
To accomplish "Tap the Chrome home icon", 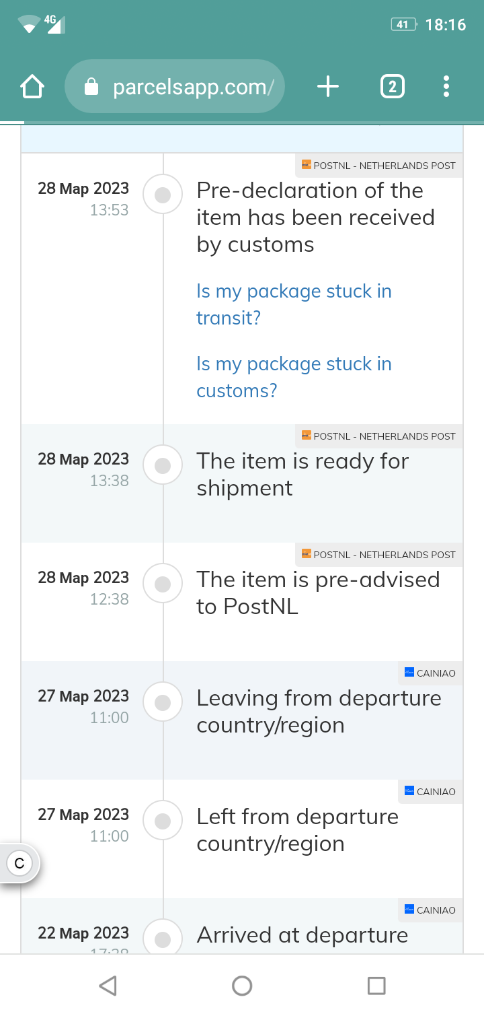I will tap(32, 87).
